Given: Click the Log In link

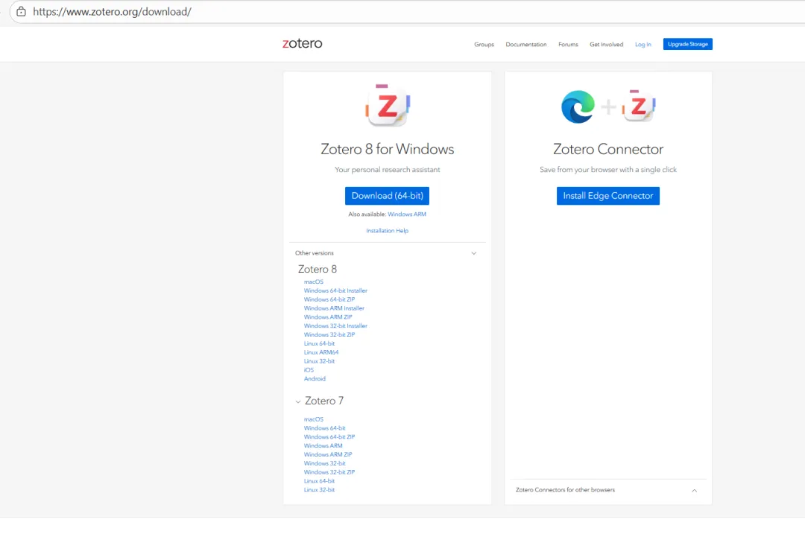Looking at the screenshot, I should (x=643, y=45).
